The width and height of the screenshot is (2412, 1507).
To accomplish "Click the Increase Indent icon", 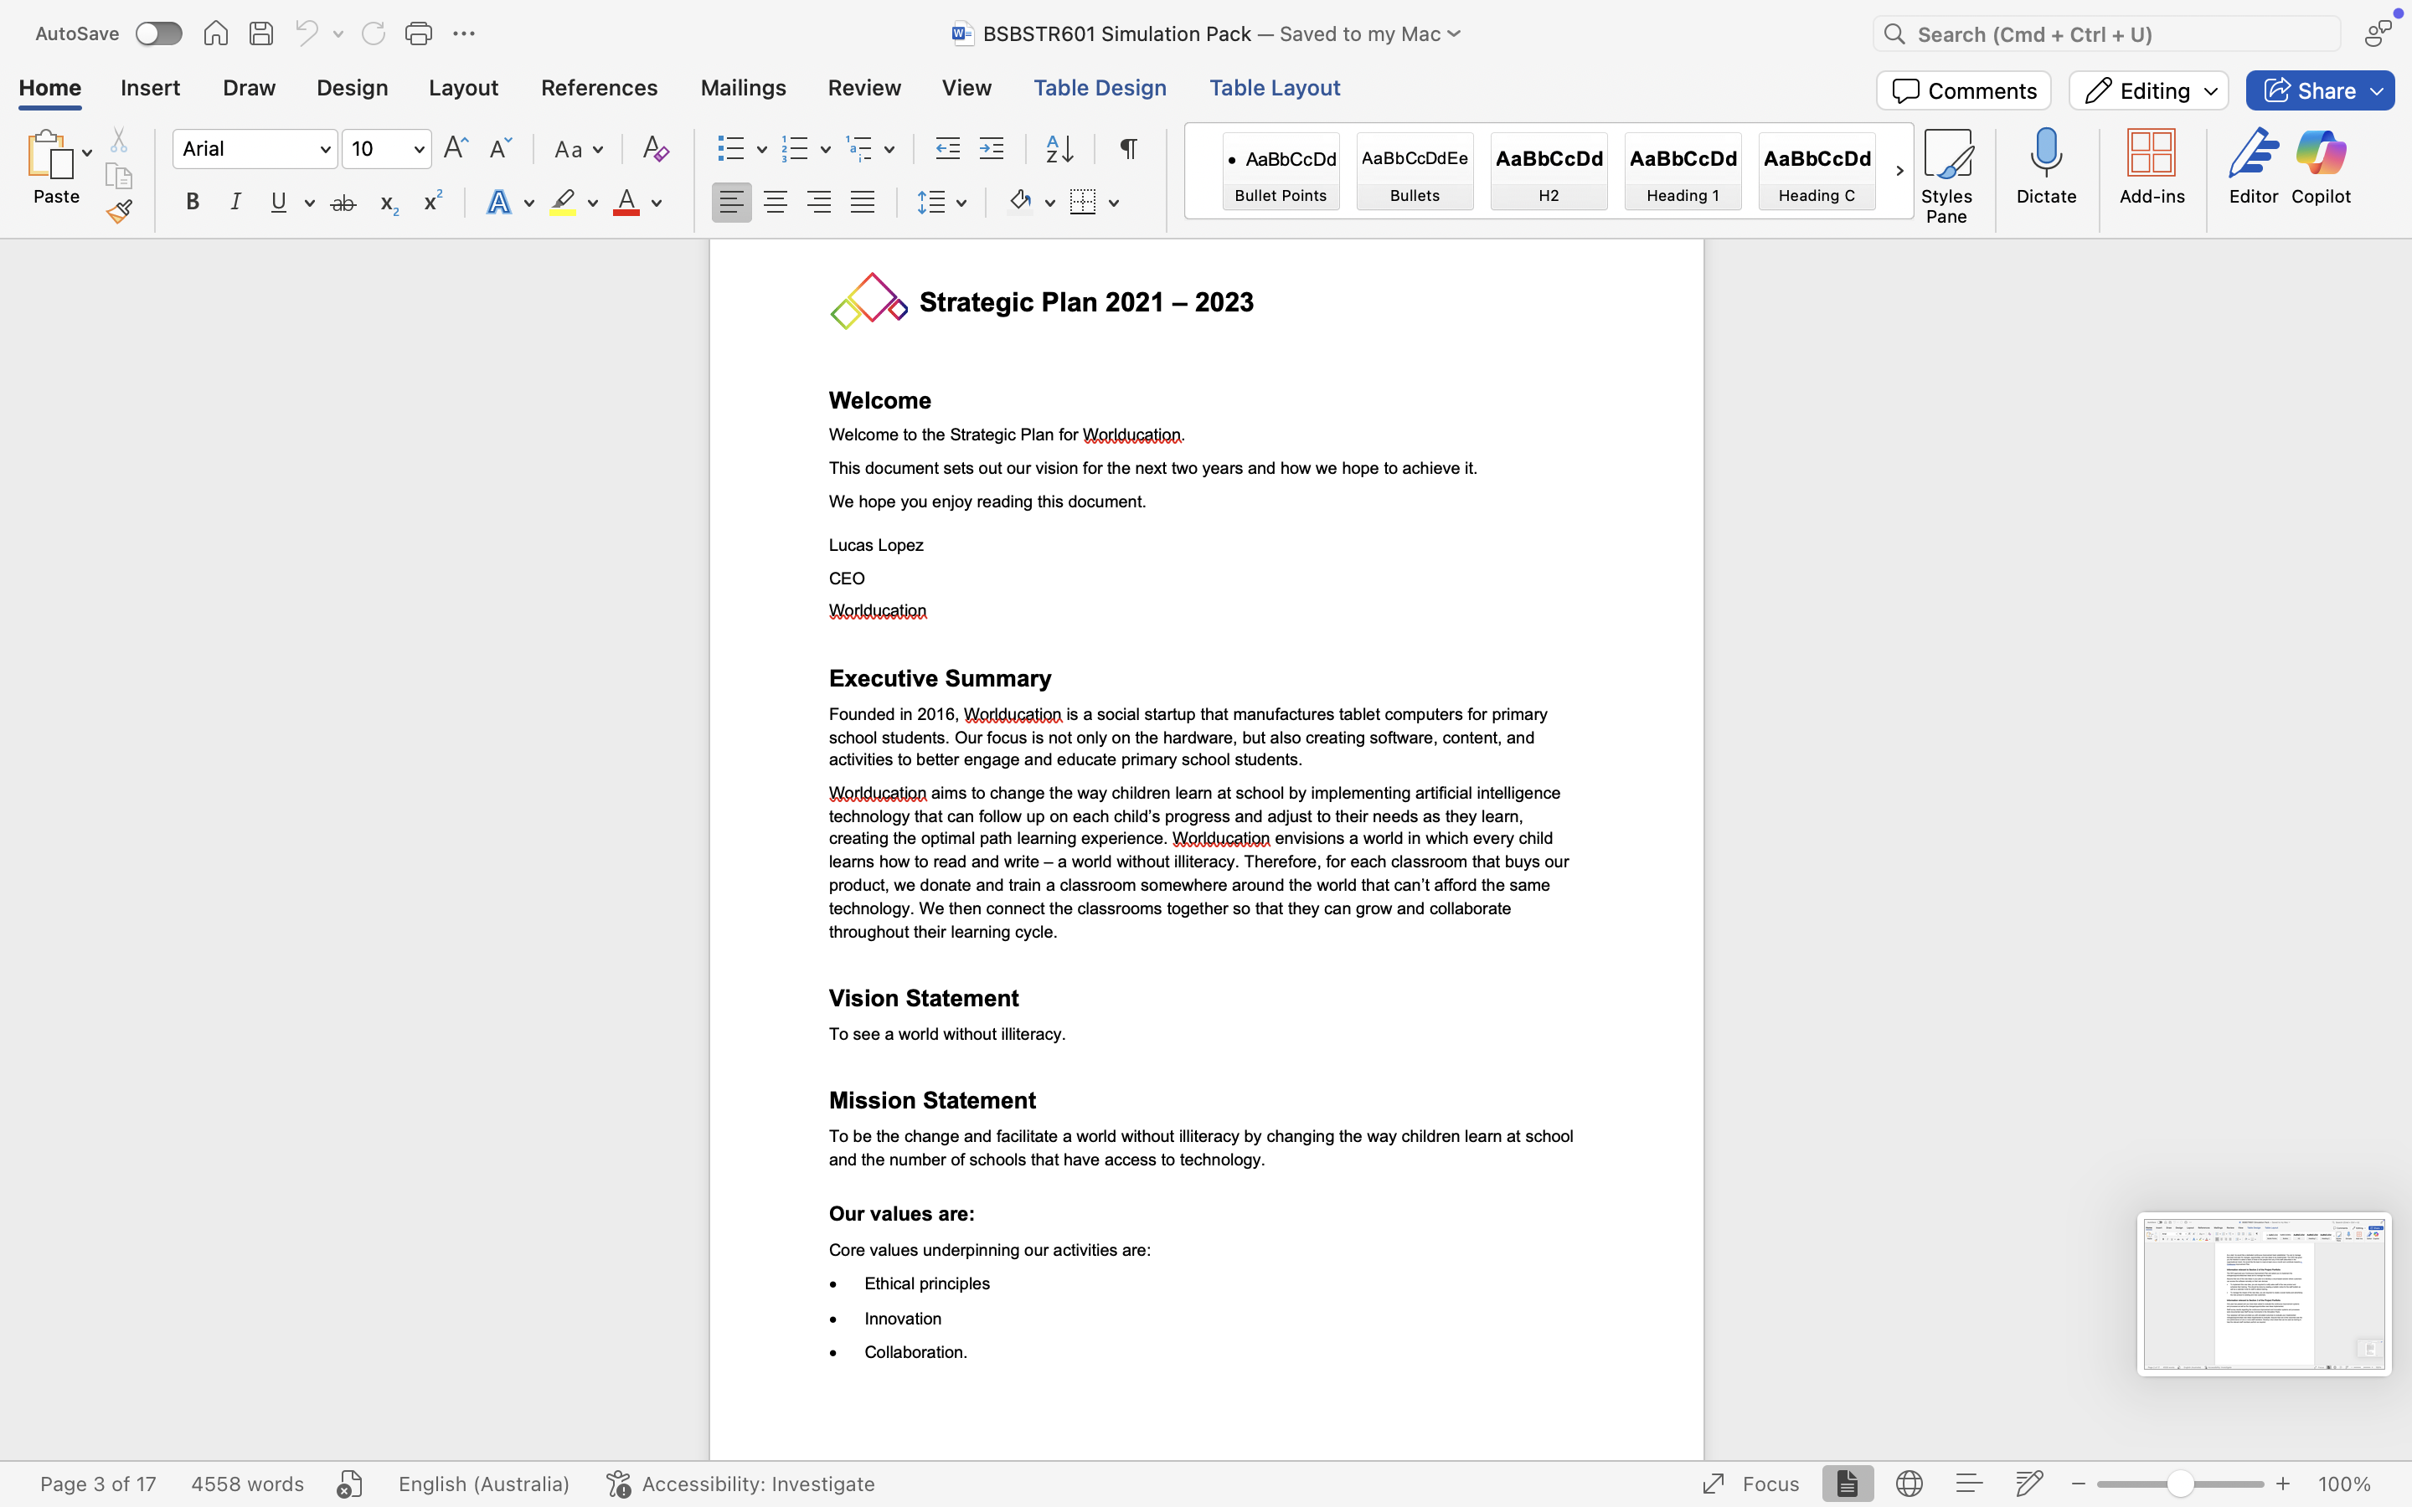I will tap(991, 150).
